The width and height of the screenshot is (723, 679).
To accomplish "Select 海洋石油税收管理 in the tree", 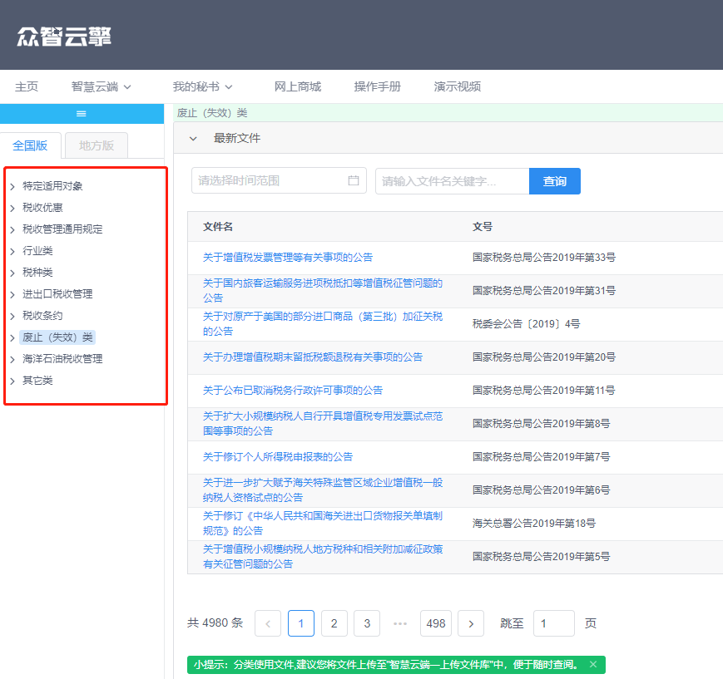I will pyautogui.click(x=62, y=359).
